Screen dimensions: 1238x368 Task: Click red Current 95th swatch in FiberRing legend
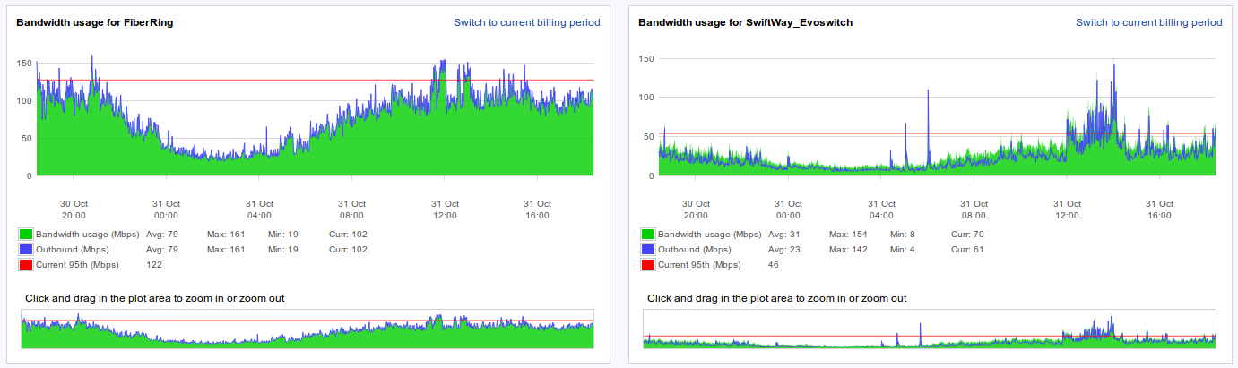point(26,265)
